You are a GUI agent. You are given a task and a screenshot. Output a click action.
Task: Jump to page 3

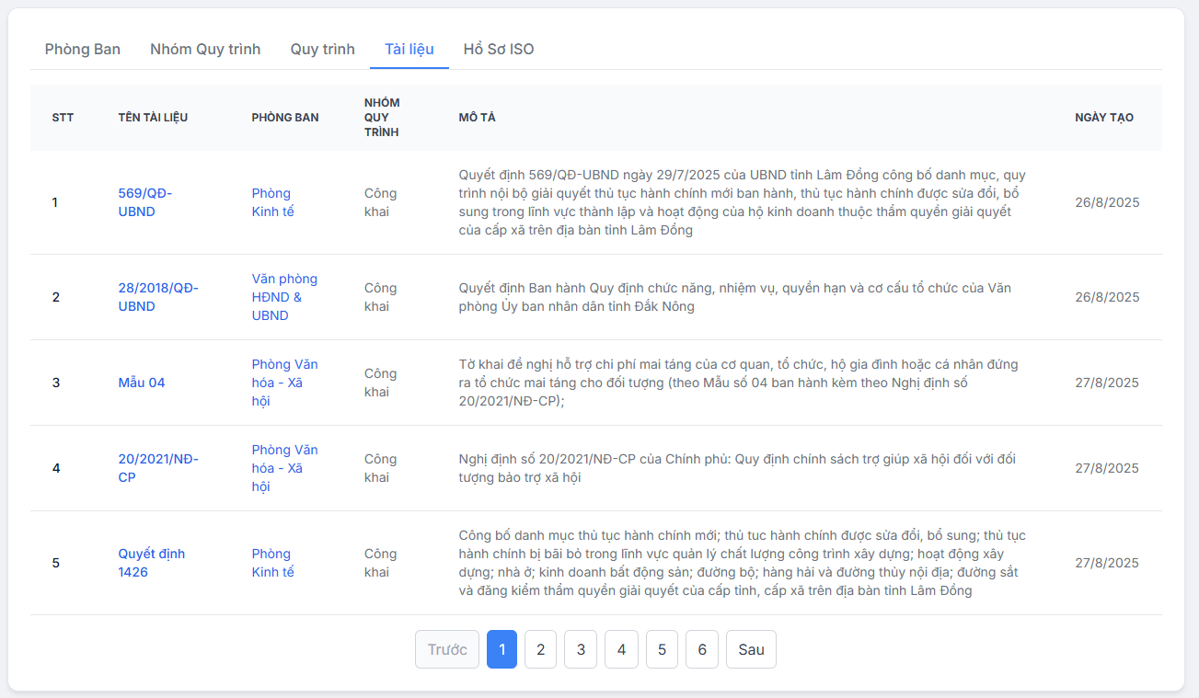tap(581, 649)
